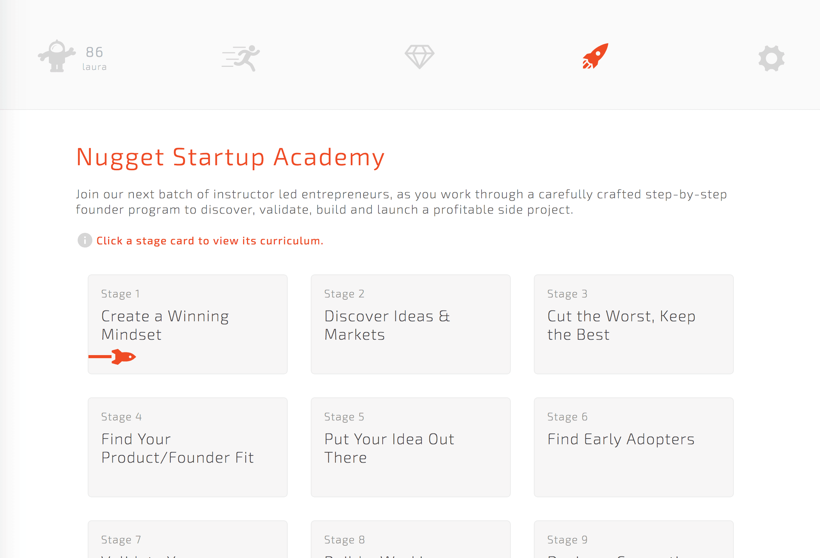The image size is (820, 558).
Task: Click the Stage 8 card
Action: (410, 540)
